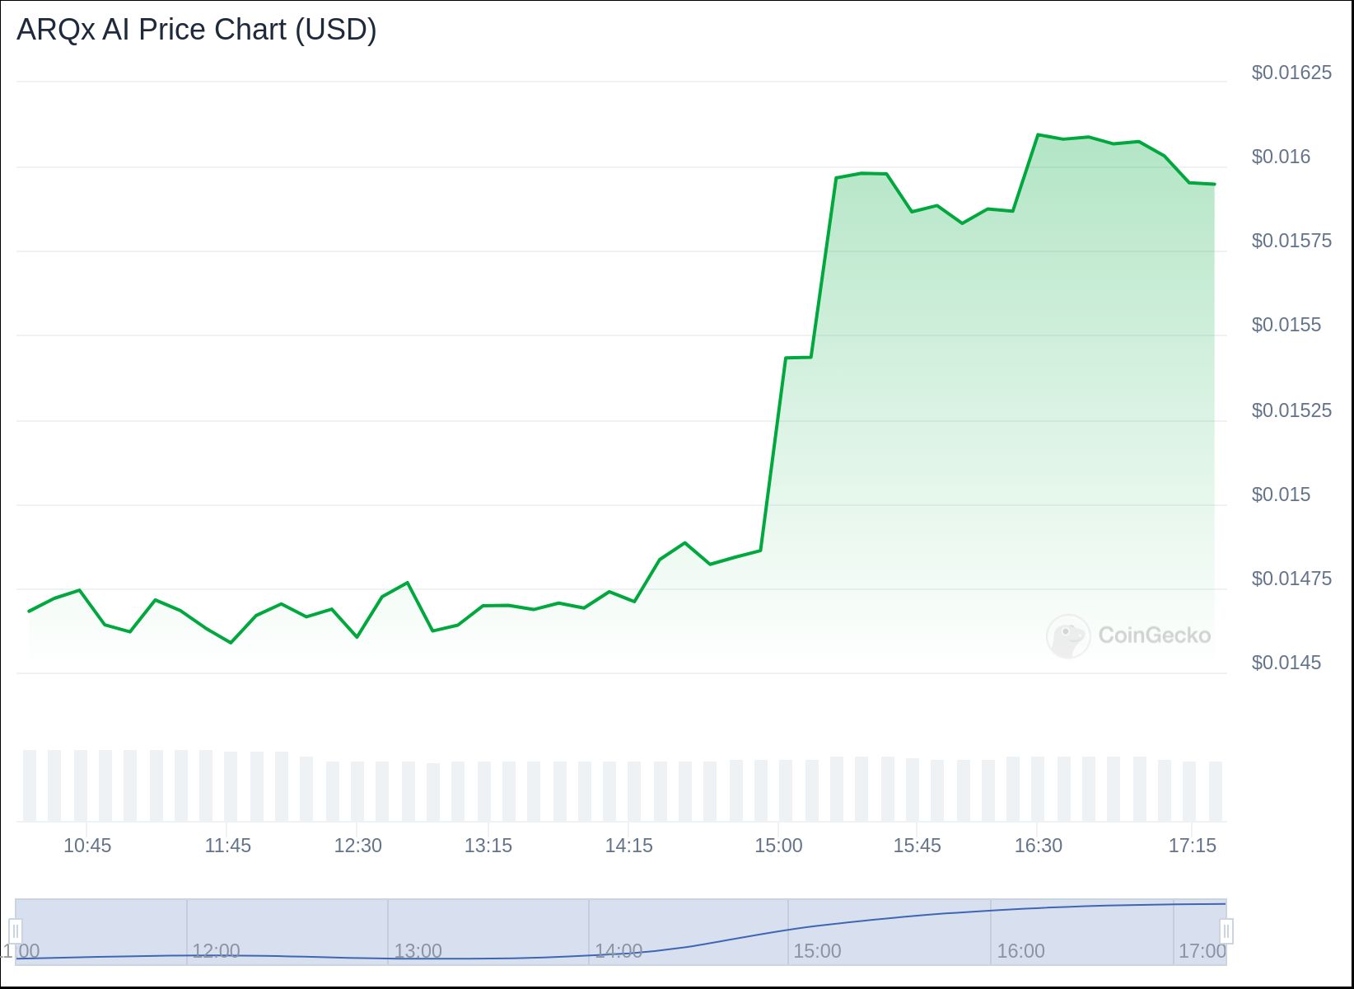
Task: Click the 11:45 time axis label
Action: pos(228,846)
